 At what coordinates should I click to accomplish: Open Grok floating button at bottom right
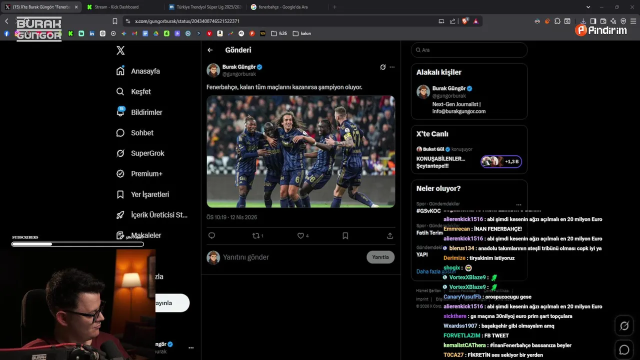(624, 326)
